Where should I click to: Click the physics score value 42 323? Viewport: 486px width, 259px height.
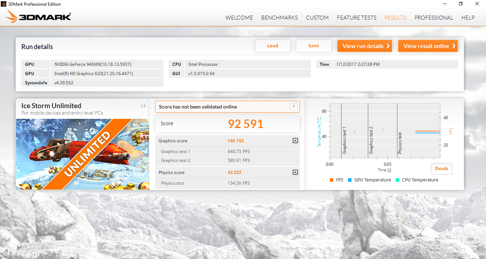click(234, 173)
